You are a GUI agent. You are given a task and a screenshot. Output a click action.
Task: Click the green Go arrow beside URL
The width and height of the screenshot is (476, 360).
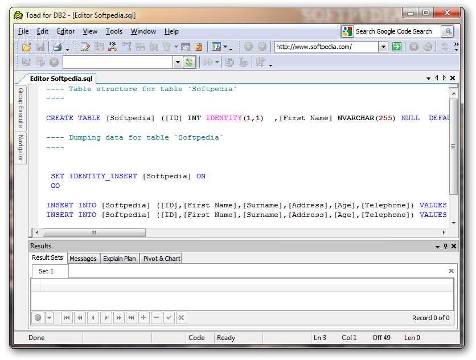(x=397, y=47)
